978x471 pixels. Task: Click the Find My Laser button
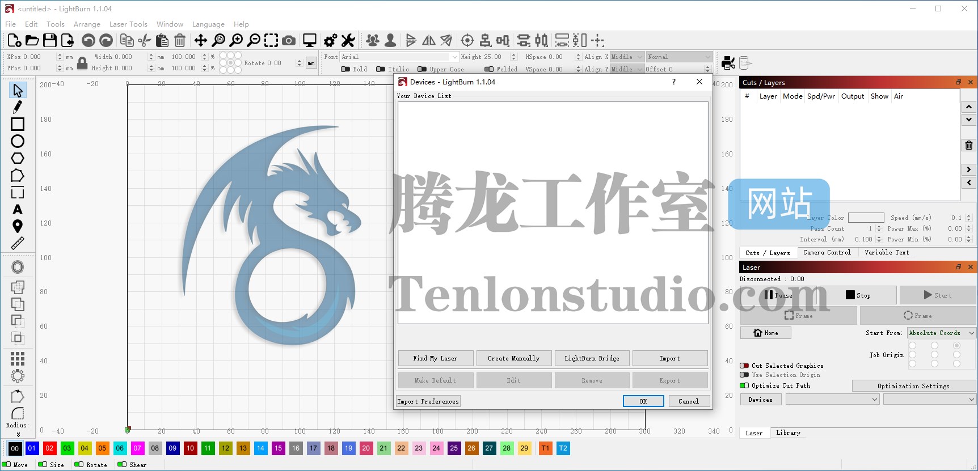pyautogui.click(x=435, y=358)
